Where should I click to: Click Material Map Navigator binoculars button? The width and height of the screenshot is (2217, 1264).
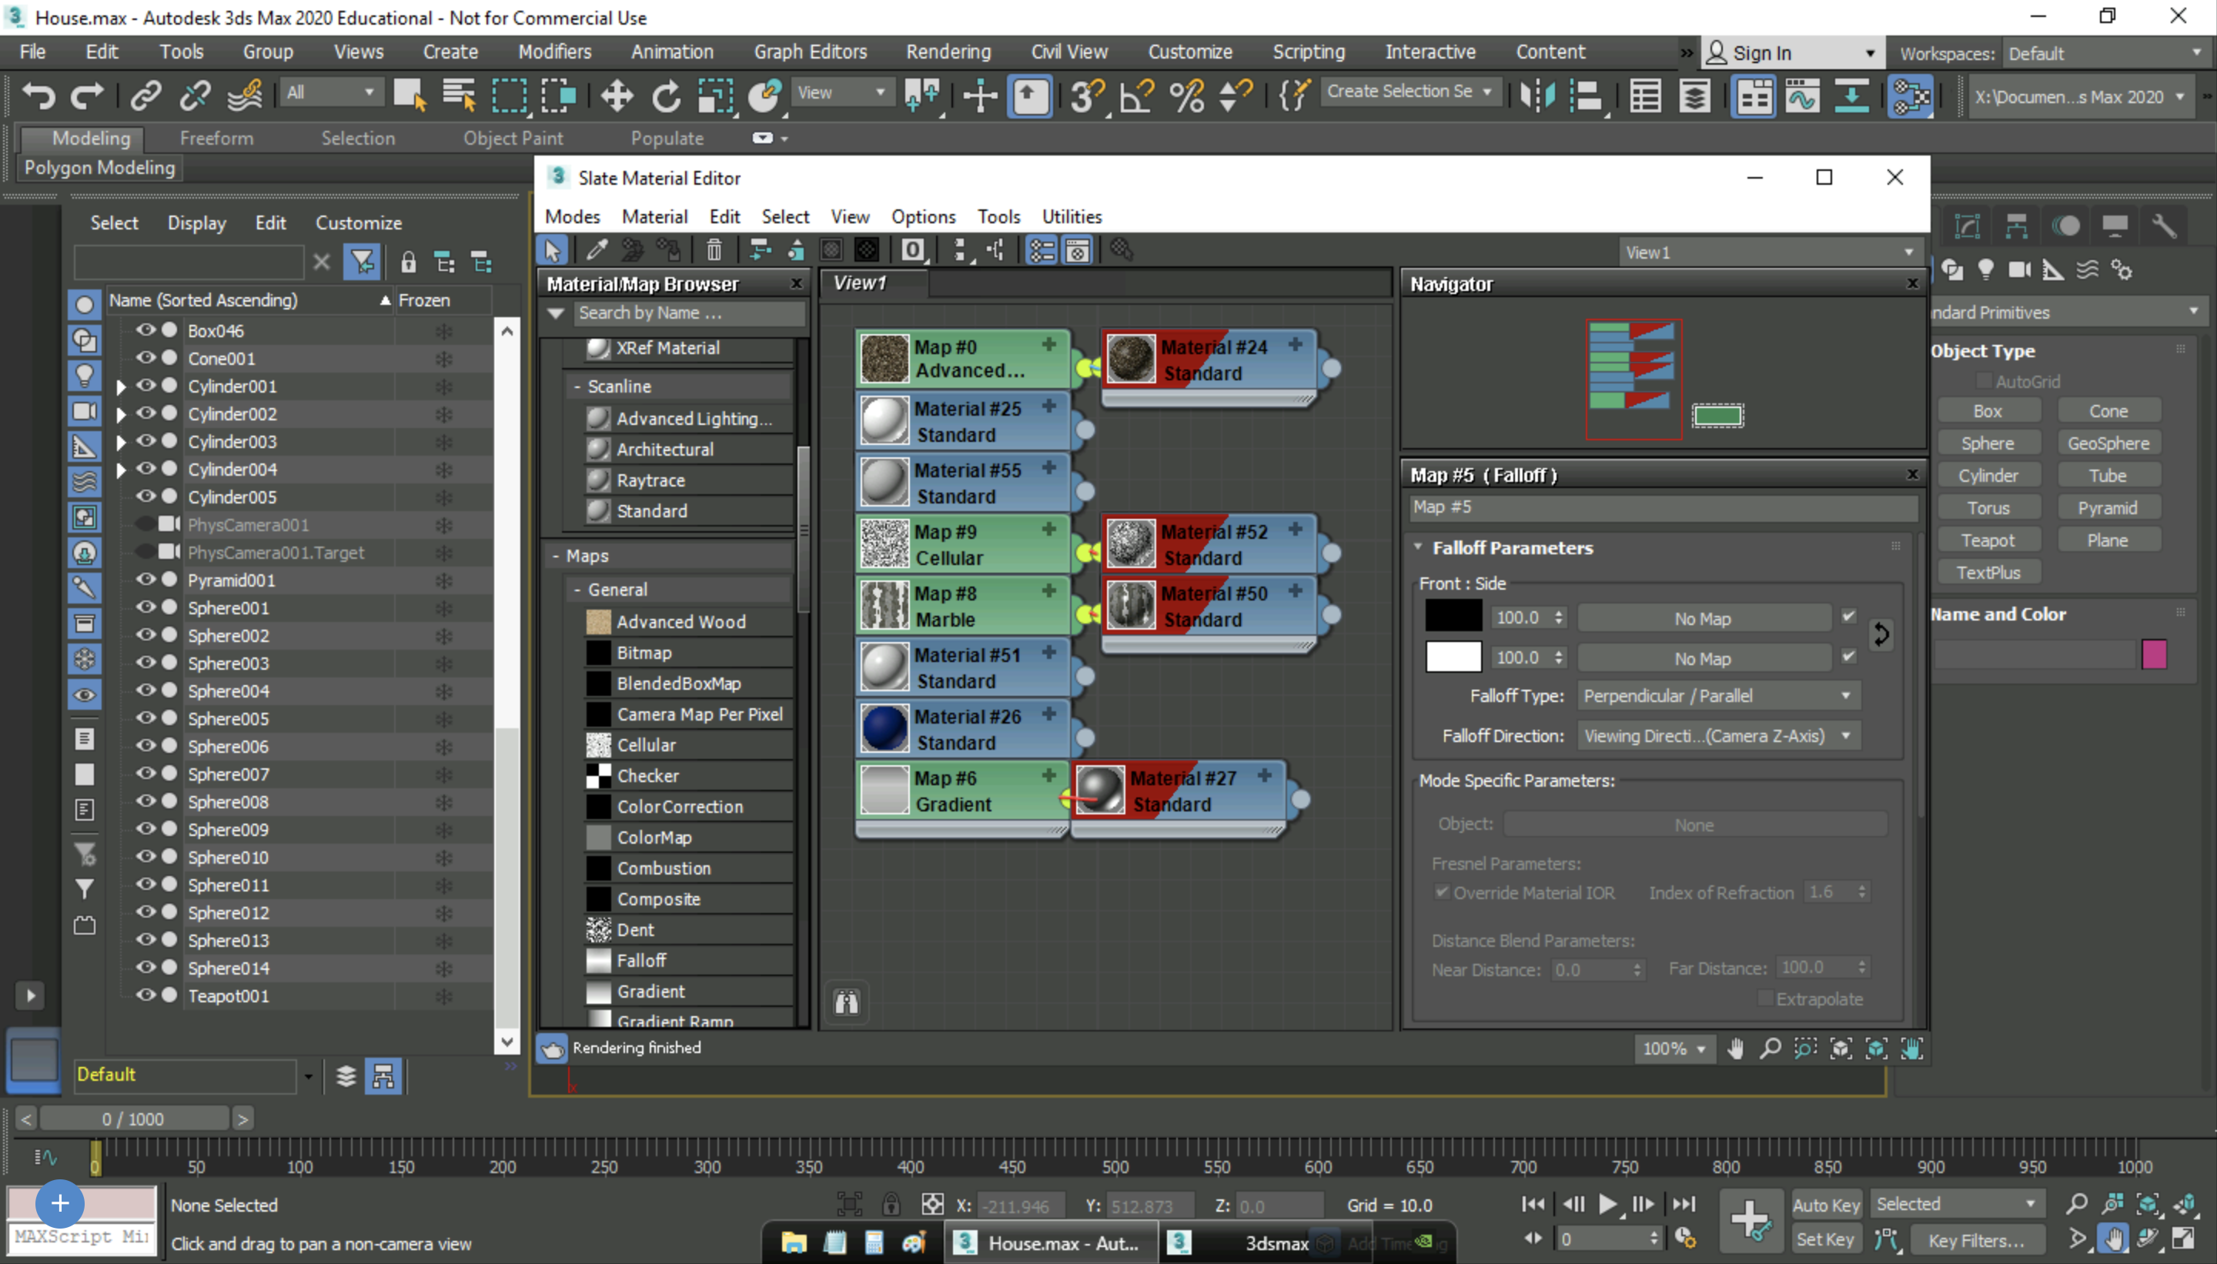click(x=846, y=1003)
